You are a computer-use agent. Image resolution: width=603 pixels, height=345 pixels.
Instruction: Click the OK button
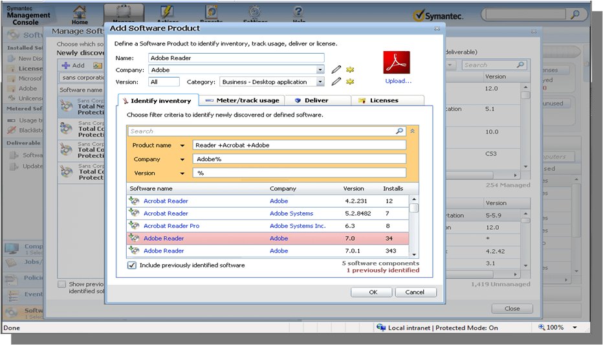coord(371,293)
